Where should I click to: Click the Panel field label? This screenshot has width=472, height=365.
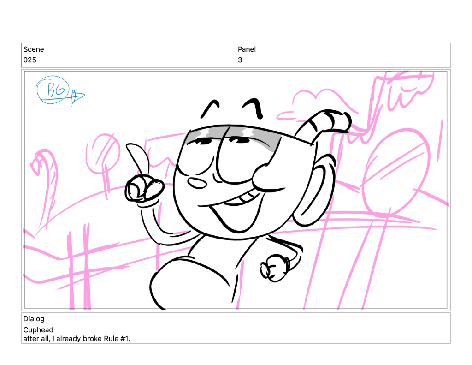(x=247, y=49)
